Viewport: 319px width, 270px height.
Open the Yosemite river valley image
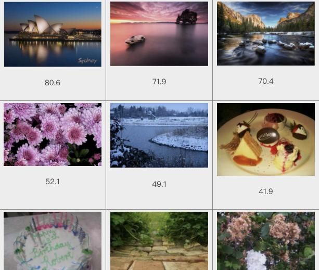coord(266,33)
